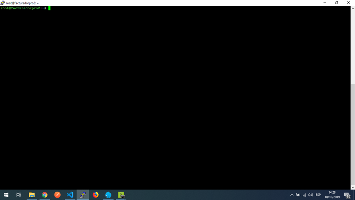Open the clock and calendar flyout
Viewport: 355px width, 200px height.
(332, 195)
